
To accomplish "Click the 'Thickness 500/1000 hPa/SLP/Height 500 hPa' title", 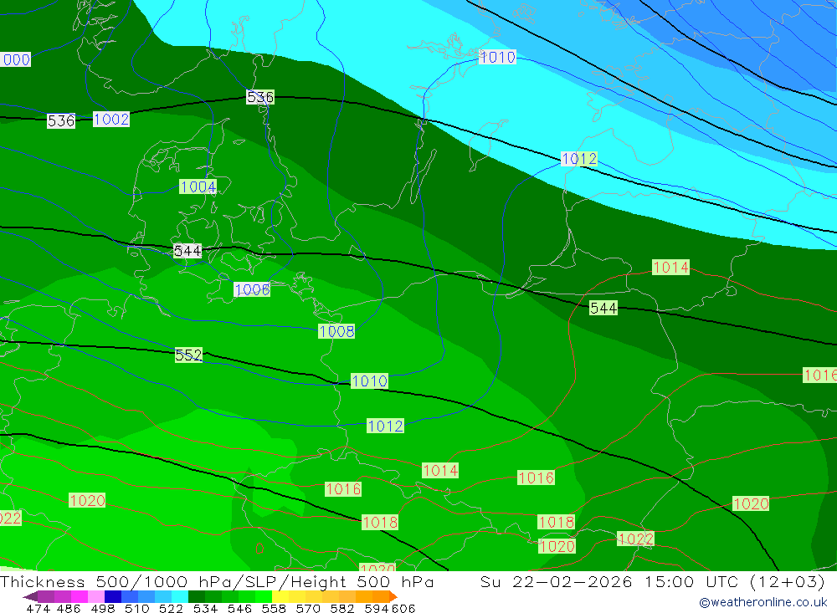I will (217, 581).
